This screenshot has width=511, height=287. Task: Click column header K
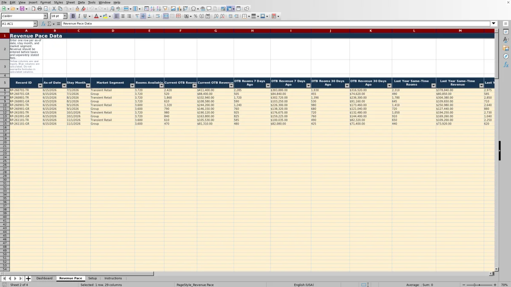370,31
